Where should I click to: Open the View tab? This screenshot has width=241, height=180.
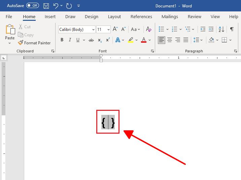click(215, 16)
